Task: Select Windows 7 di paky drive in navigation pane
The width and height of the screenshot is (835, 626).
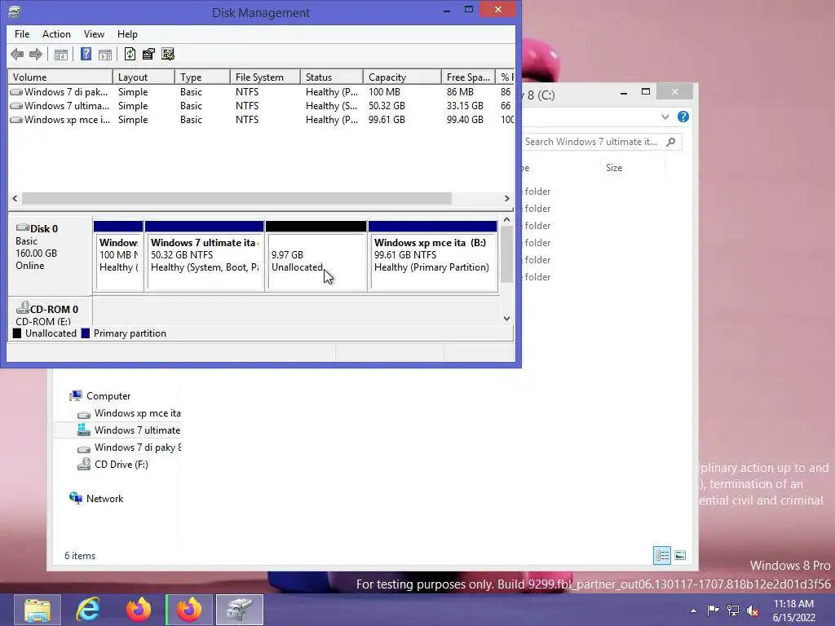Action: (x=129, y=447)
